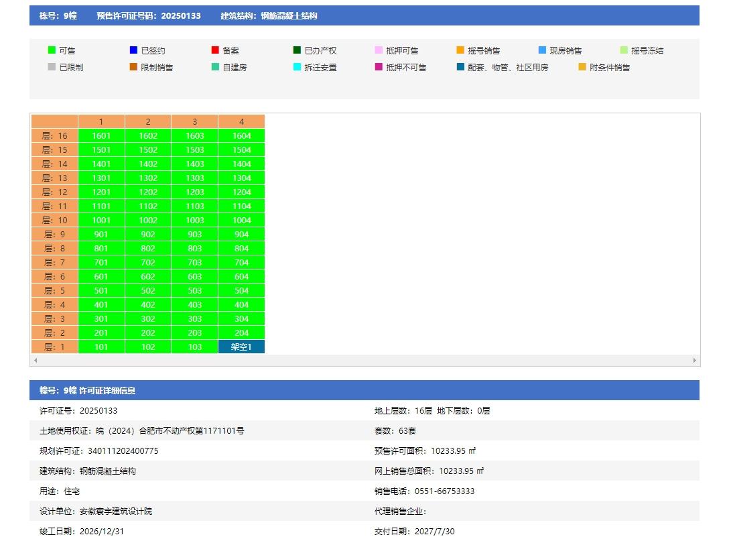Click the 层: 1 row header
This screenshot has width=729, height=543.
click(54, 347)
